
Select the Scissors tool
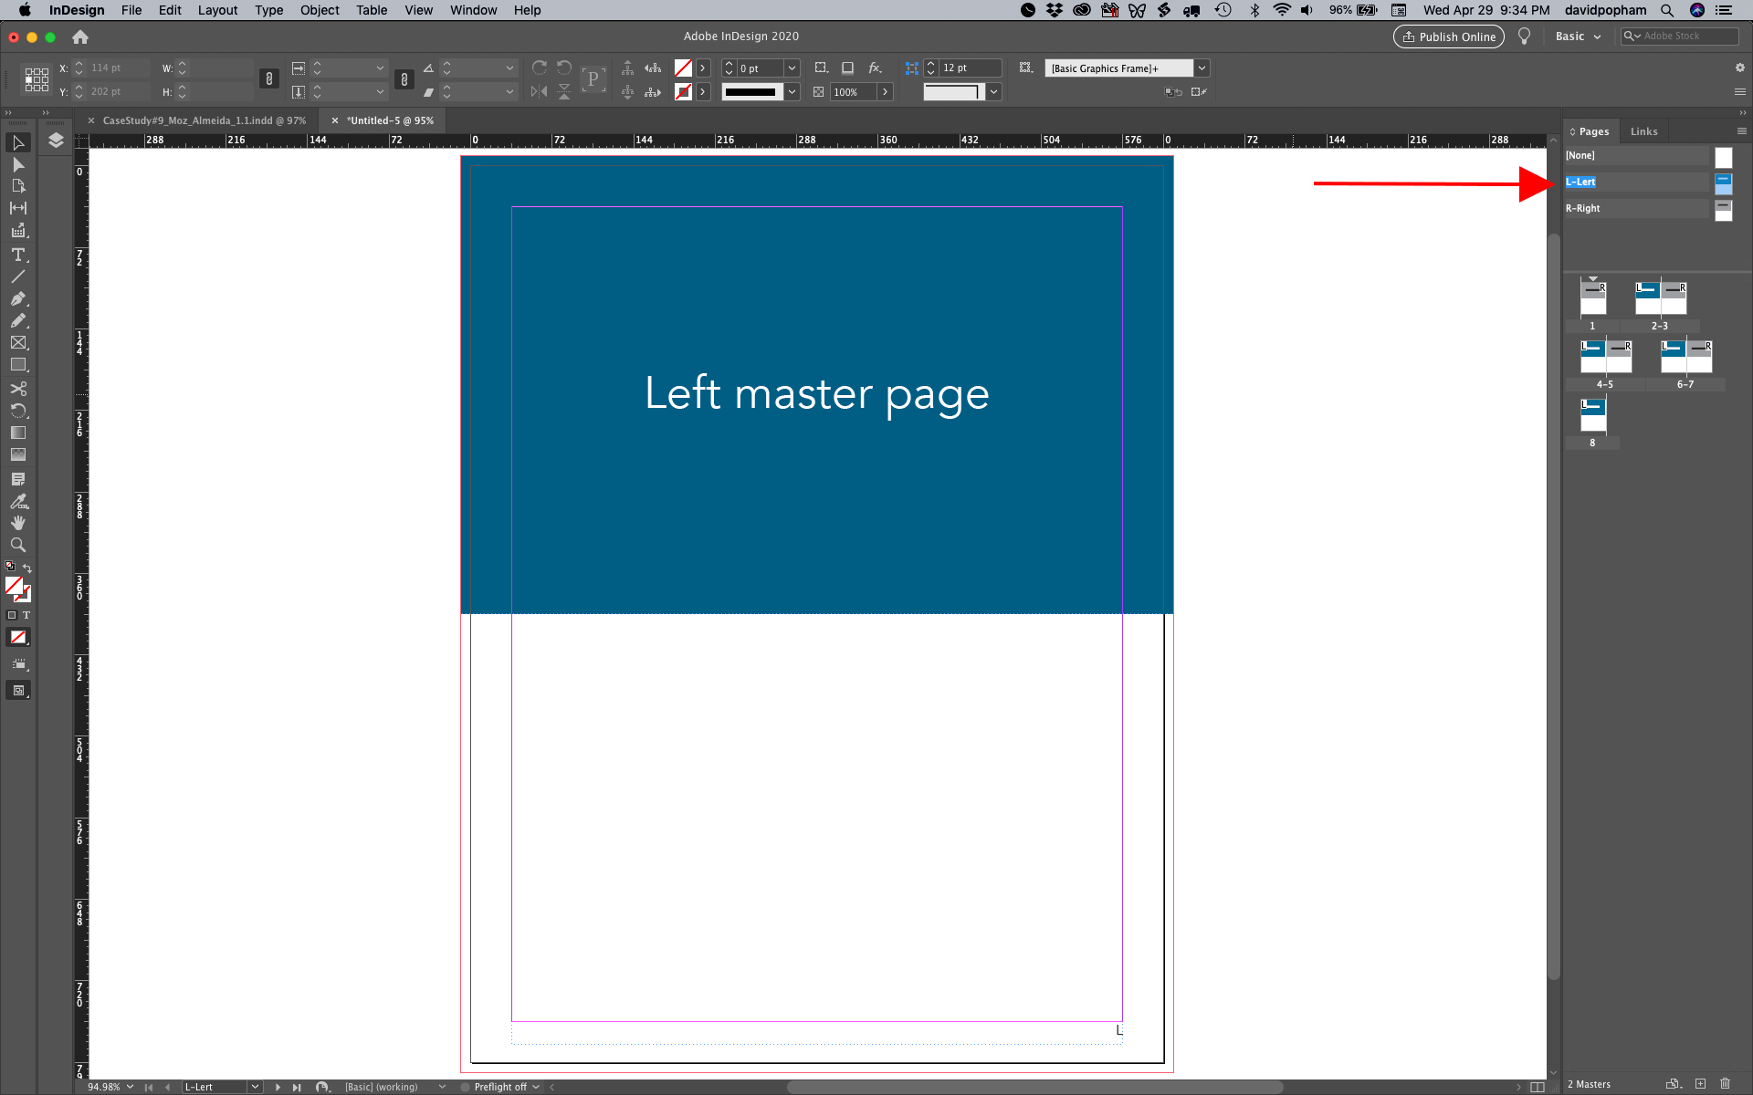coord(18,389)
